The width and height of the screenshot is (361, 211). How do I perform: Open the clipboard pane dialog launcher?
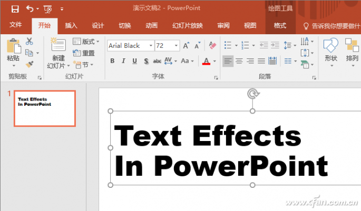tap(40, 78)
